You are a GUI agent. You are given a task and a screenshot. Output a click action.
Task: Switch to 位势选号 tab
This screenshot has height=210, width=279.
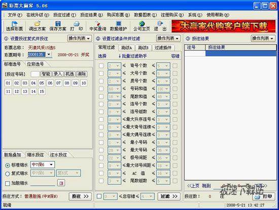click(x=36, y=64)
